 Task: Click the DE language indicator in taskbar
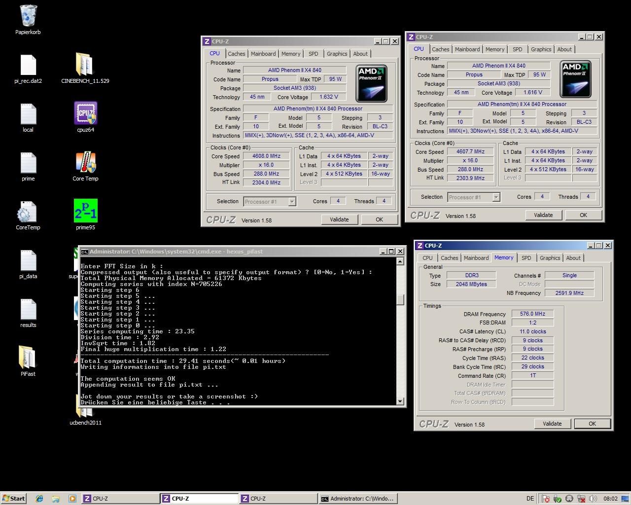click(530, 499)
